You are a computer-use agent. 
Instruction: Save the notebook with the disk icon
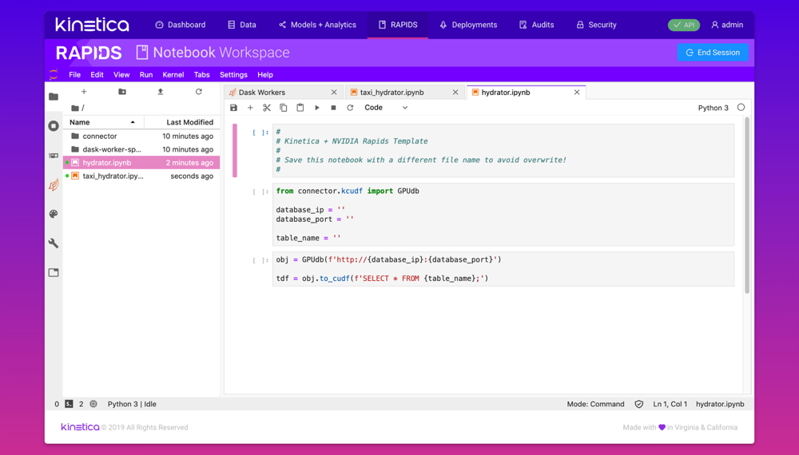click(233, 108)
